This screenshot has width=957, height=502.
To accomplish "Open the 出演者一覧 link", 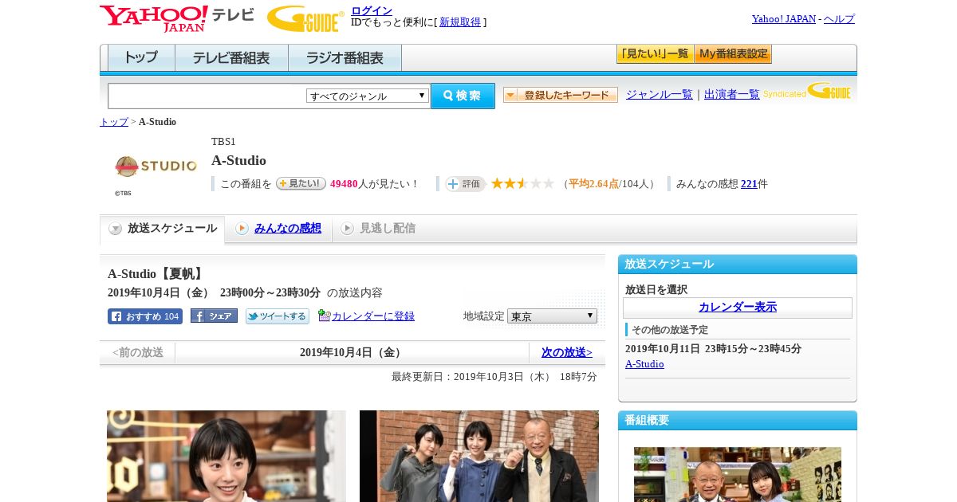I will click(x=732, y=95).
